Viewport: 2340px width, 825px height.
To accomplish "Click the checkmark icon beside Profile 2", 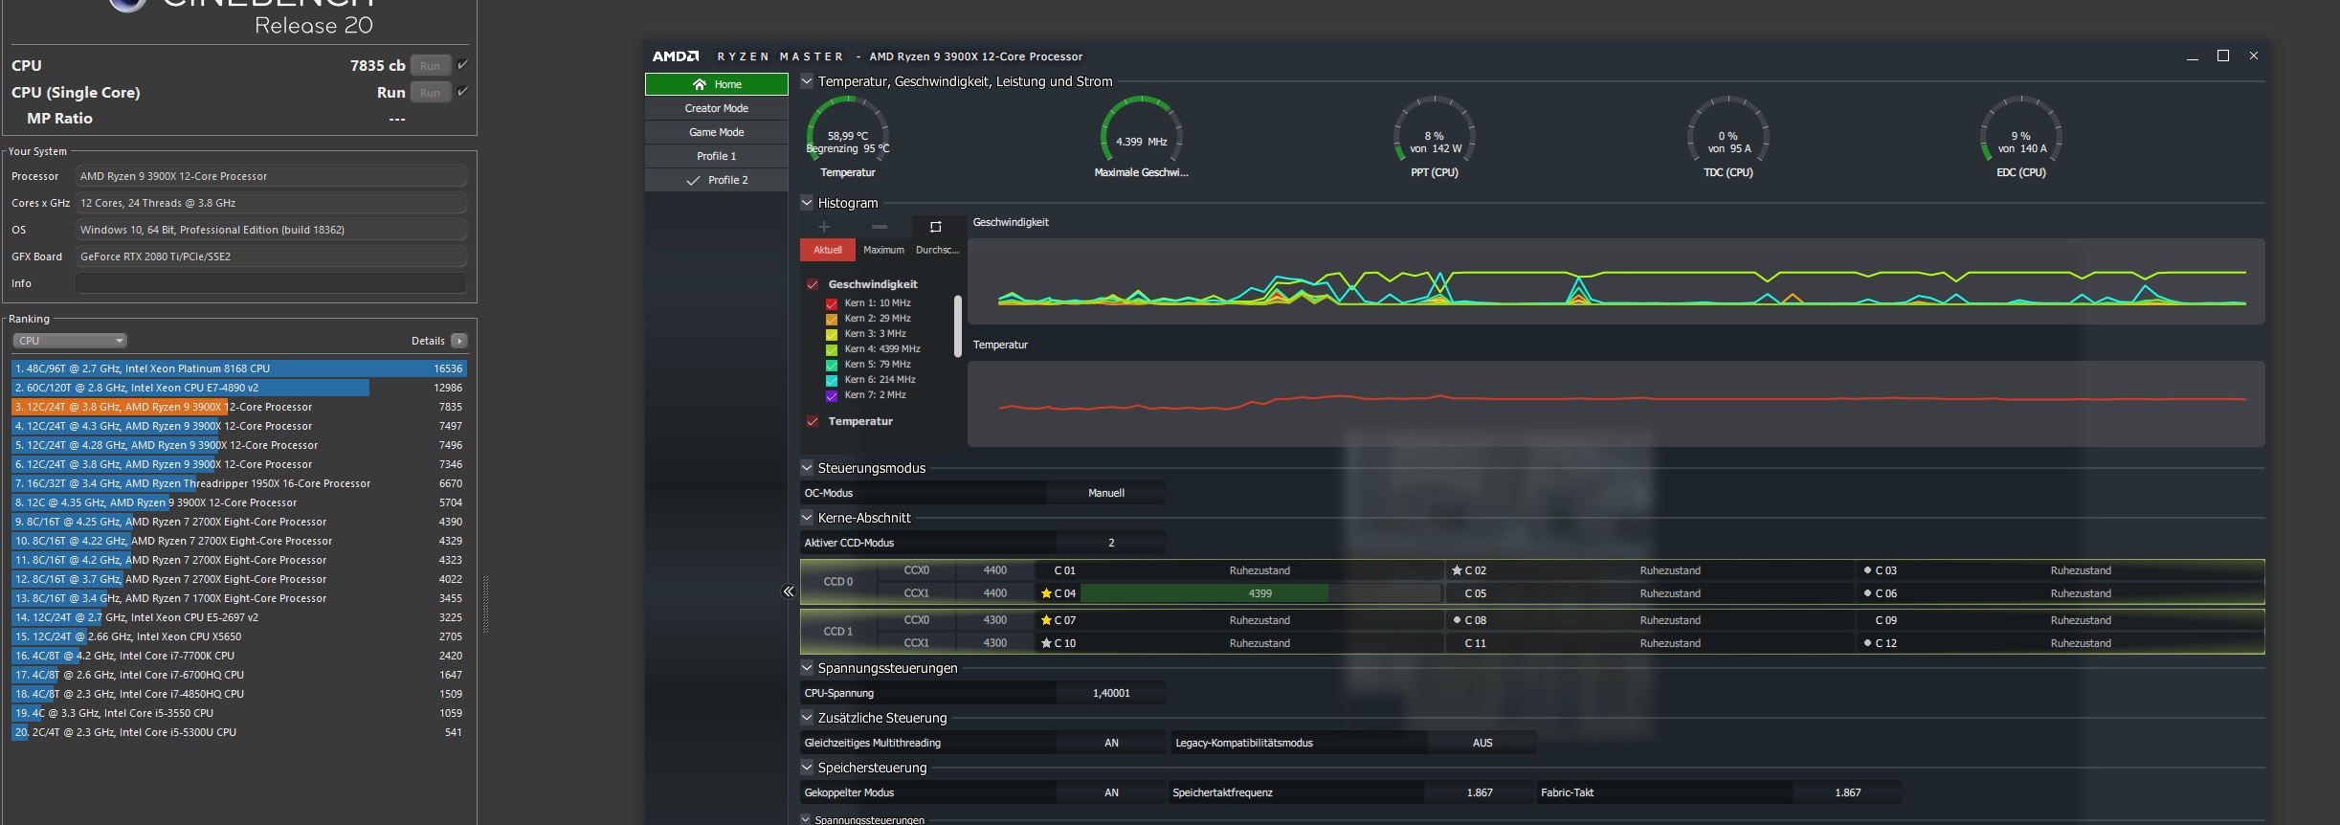I will point(693,180).
